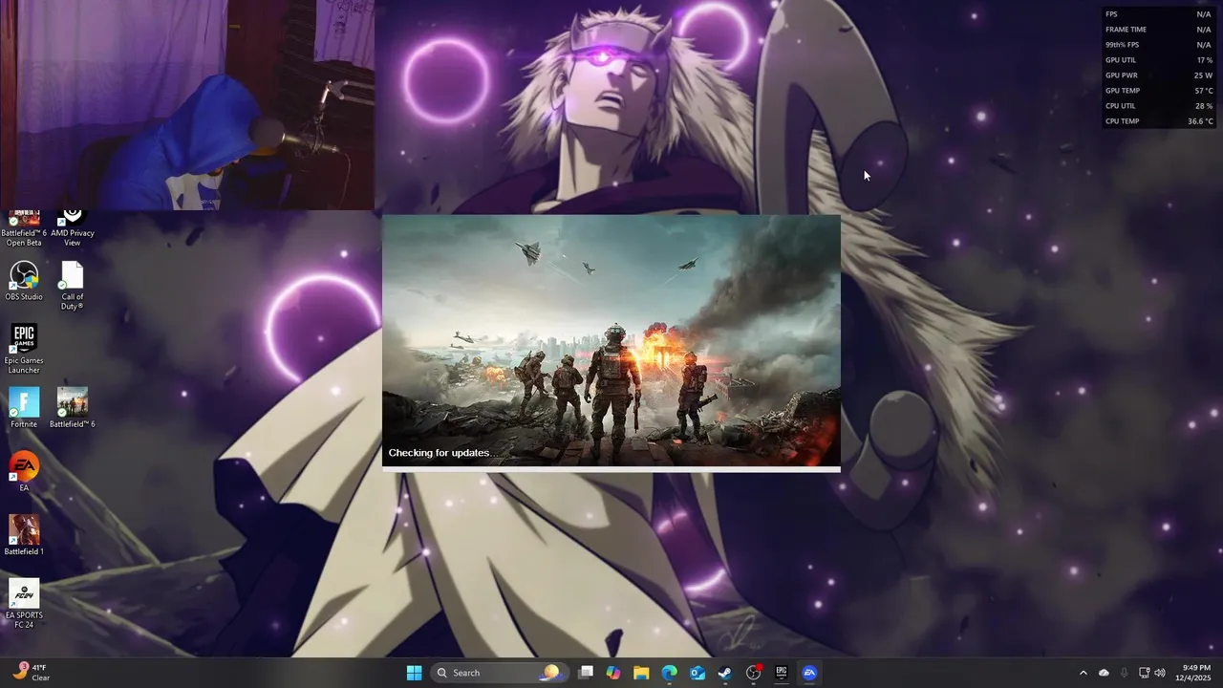Image resolution: width=1223 pixels, height=688 pixels.
Task: Select Battlefield 6 Open Beta desktop icon
Action: click(x=24, y=229)
